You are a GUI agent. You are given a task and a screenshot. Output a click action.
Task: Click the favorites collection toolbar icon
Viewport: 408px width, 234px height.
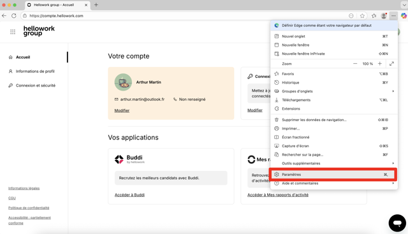point(374,16)
